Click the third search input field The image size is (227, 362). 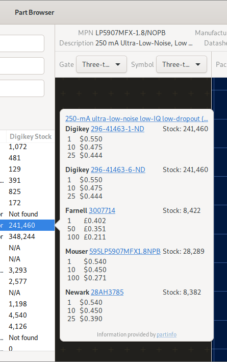coord(22,88)
